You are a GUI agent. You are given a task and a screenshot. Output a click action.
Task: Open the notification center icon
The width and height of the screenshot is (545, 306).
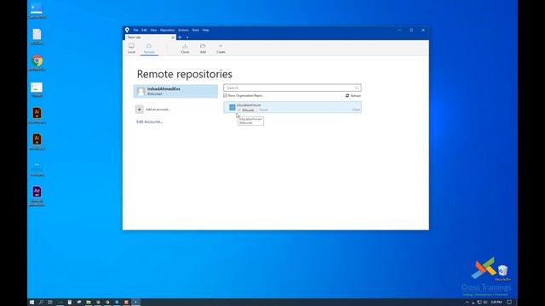click(509, 303)
